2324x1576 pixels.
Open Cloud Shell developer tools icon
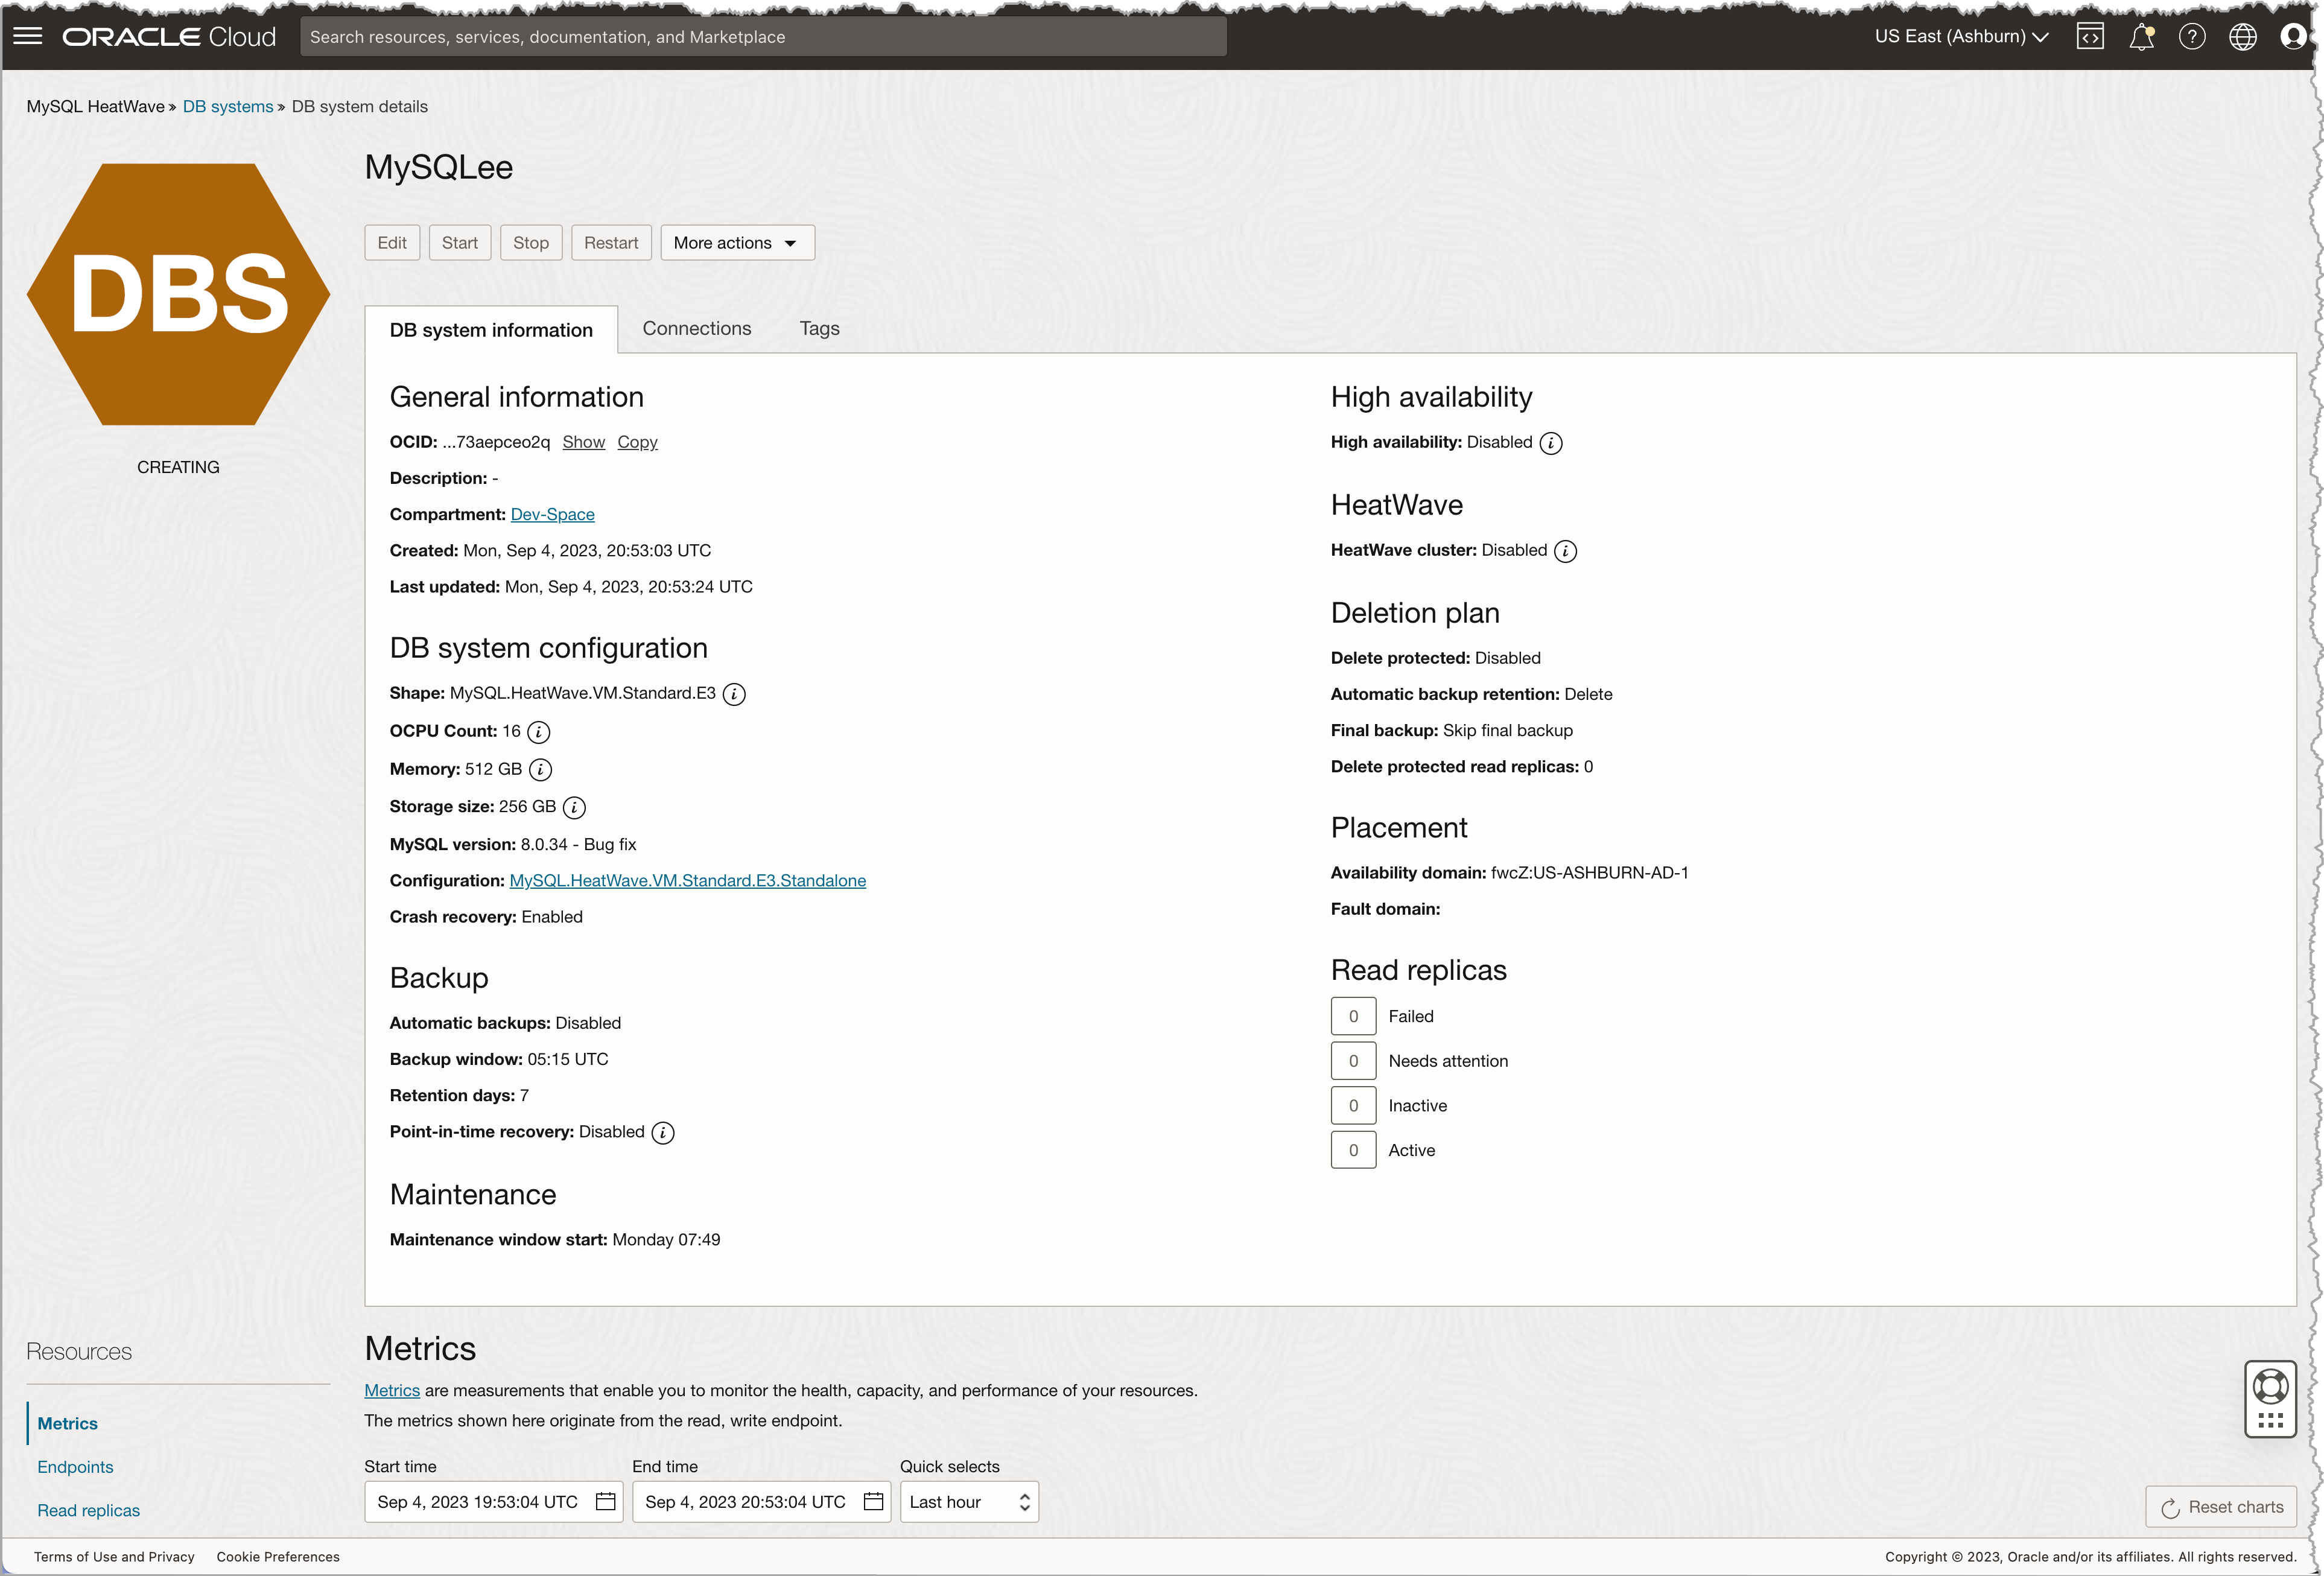click(2090, 37)
